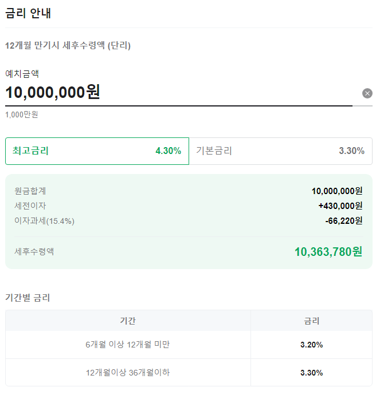The width and height of the screenshot is (376, 395).
Task: Click the 원금합계 value 10,000,000원
Action: (337, 191)
